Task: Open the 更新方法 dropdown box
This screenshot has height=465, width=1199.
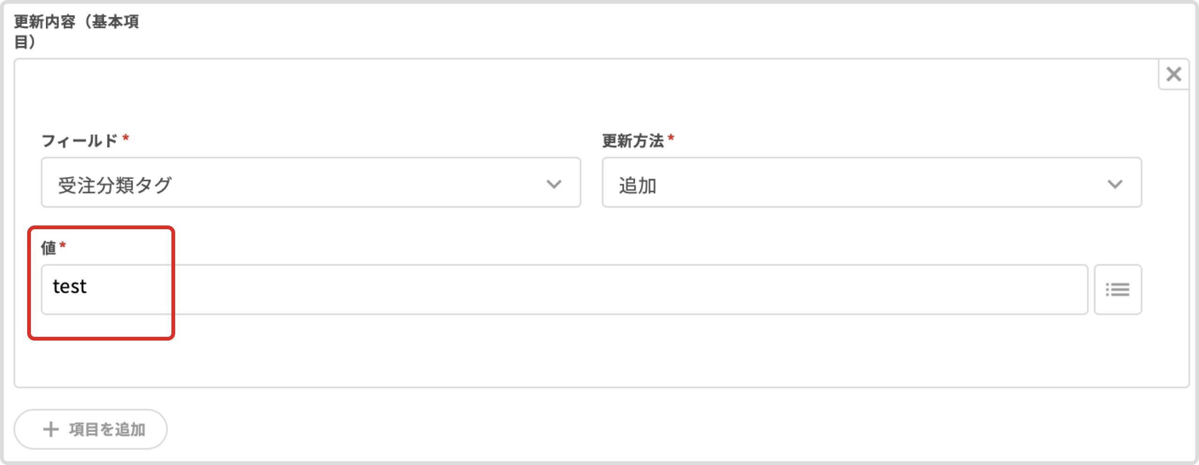Action: pyautogui.click(x=871, y=182)
